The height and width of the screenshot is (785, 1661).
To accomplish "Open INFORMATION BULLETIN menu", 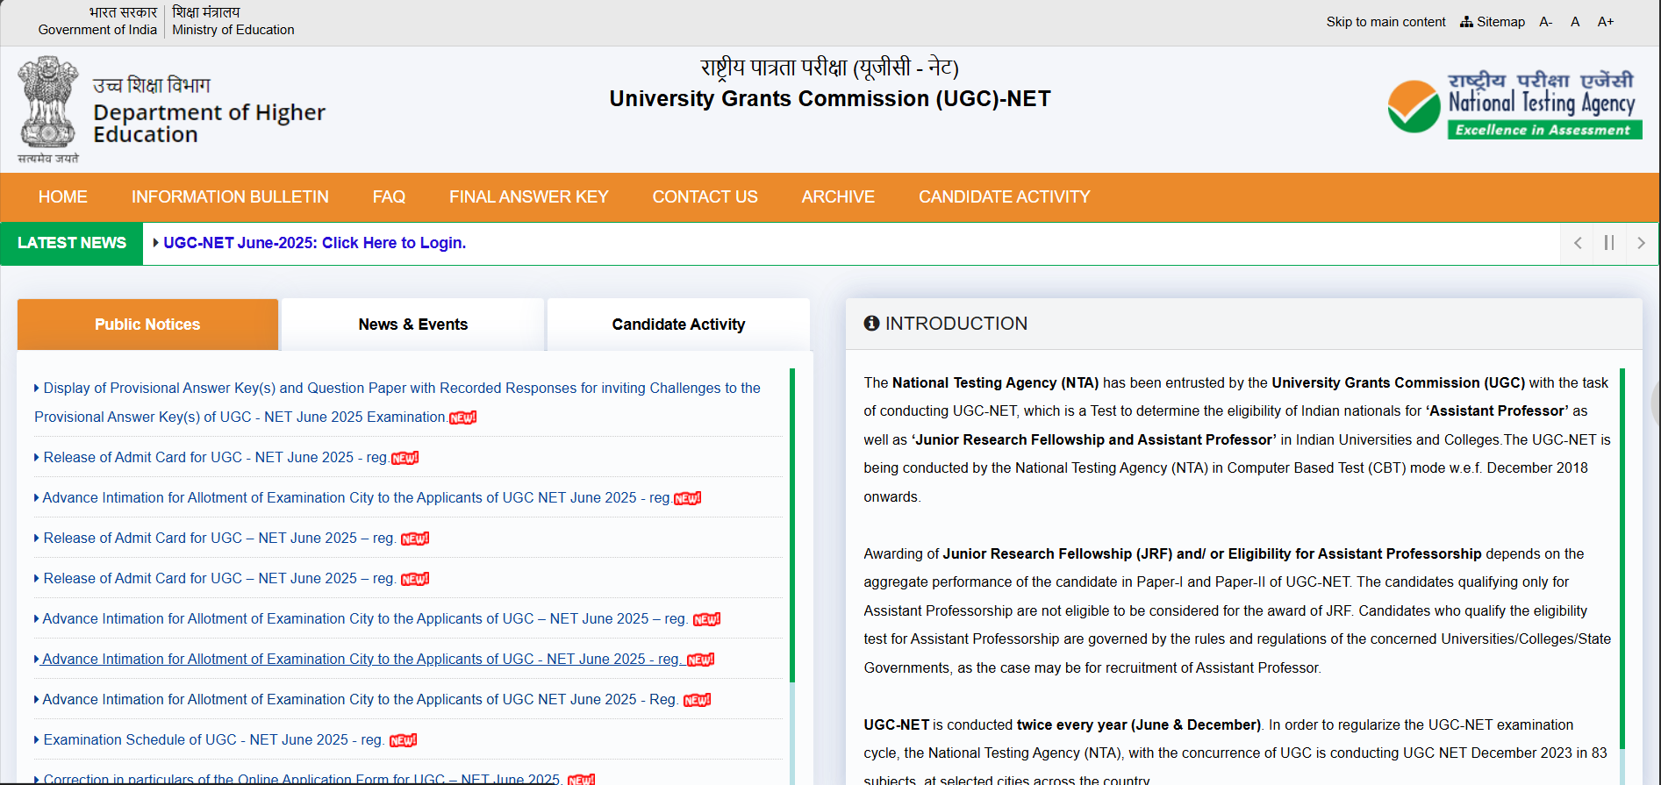I will 230,197.
